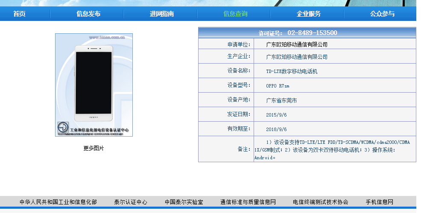The image size is (421, 213).
Task: Click origin value 广东省东莞市
Action: coord(281,100)
